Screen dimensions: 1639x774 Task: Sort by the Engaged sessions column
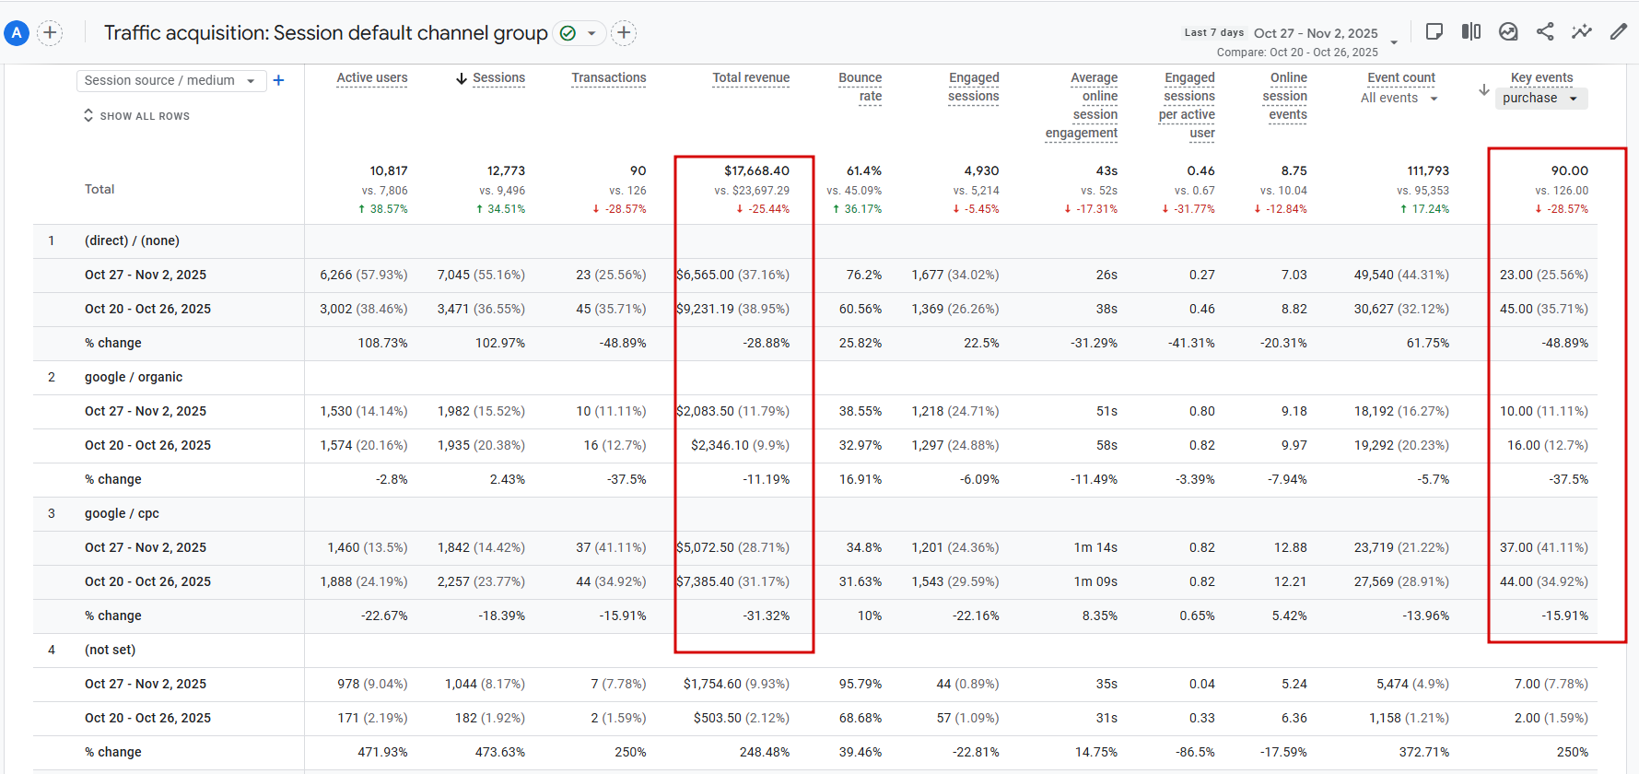pos(974,88)
